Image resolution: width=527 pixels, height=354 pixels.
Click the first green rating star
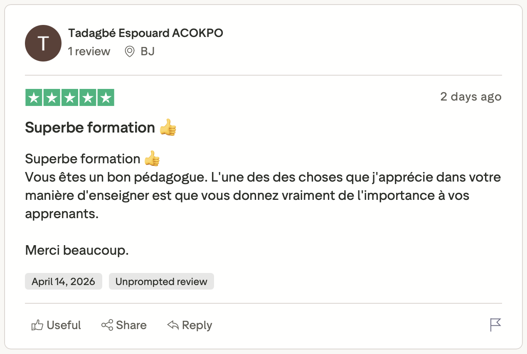pos(34,98)
